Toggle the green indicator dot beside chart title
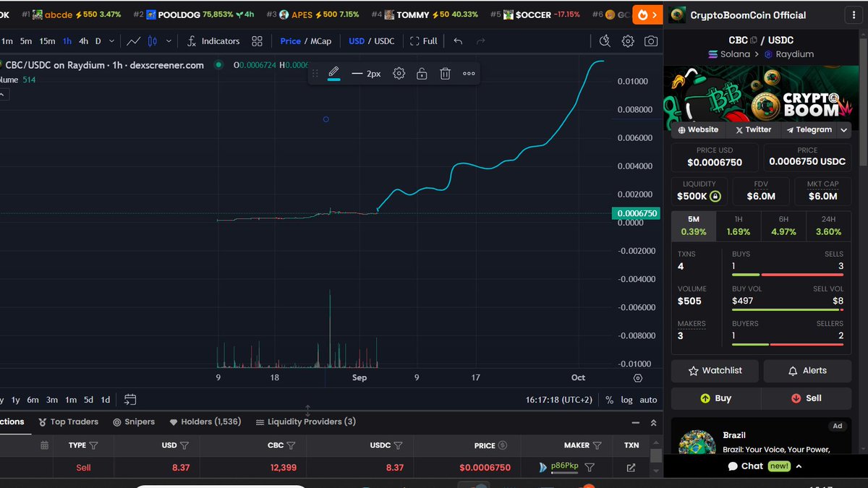This screenshot has height=488, width=868. click(218, 65)
